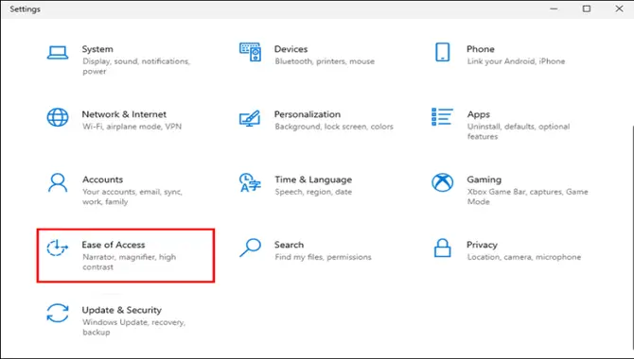Click 'Narrator, magnifier, high contrast' text

pos(130,262)
